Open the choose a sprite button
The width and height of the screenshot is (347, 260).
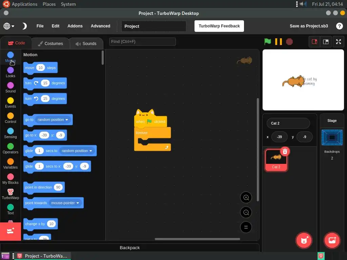click(x=304, y=240)
